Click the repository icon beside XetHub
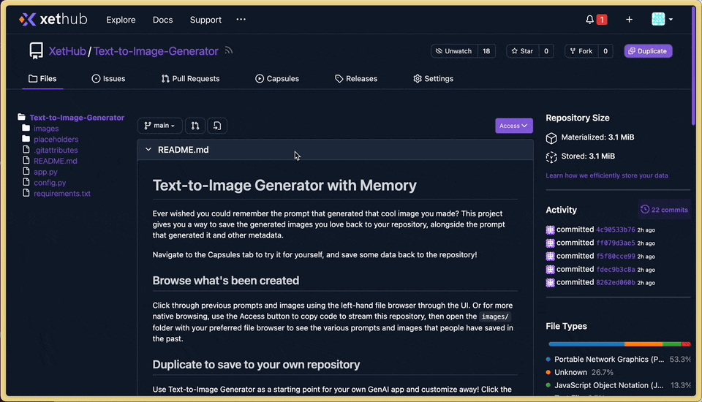Image resolution: width=702 pixels, height=402 pixels. click(37, 50)
